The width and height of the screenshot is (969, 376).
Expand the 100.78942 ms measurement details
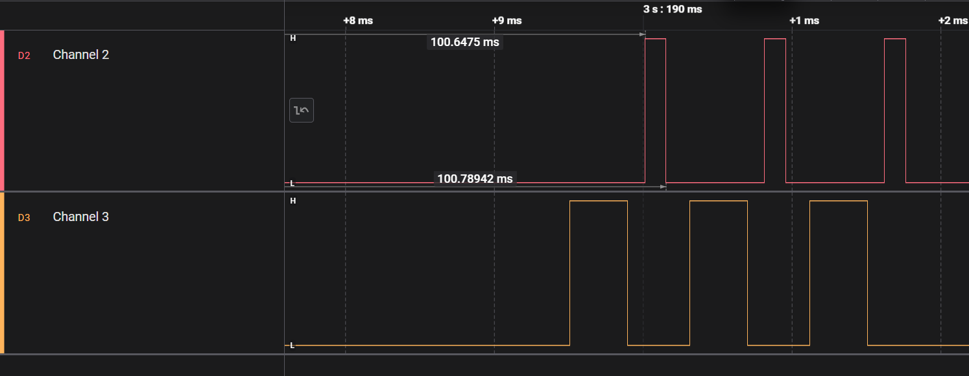click(475, 179)
